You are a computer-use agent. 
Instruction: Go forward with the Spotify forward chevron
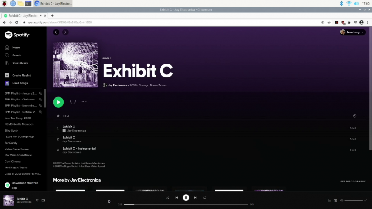coord(65,32)
